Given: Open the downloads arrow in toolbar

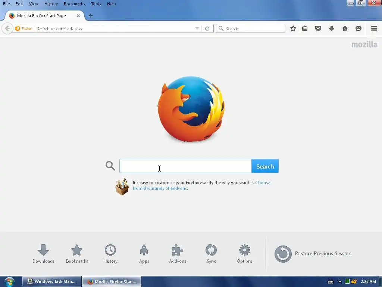Looking at the screenshot, I should (332, 28).
